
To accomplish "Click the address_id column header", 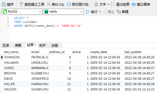I will (x=60, y=52).
